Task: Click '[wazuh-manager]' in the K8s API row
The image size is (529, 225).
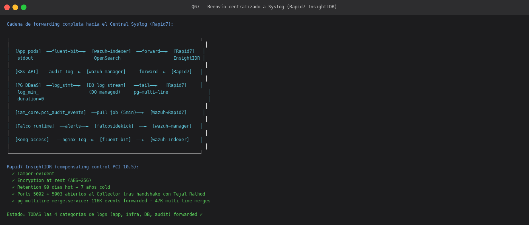Action: pyautogui.click(x=106, y=72)
